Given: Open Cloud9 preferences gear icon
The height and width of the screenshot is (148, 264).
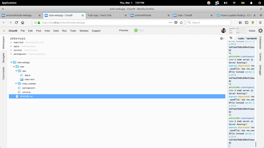Looking at the screenshot, I should (x=260, y=31).
